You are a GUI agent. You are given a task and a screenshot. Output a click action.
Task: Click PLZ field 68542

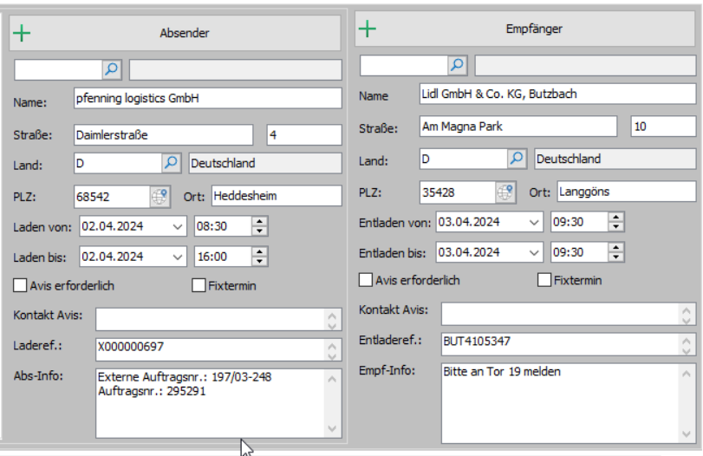coord(112,197)
